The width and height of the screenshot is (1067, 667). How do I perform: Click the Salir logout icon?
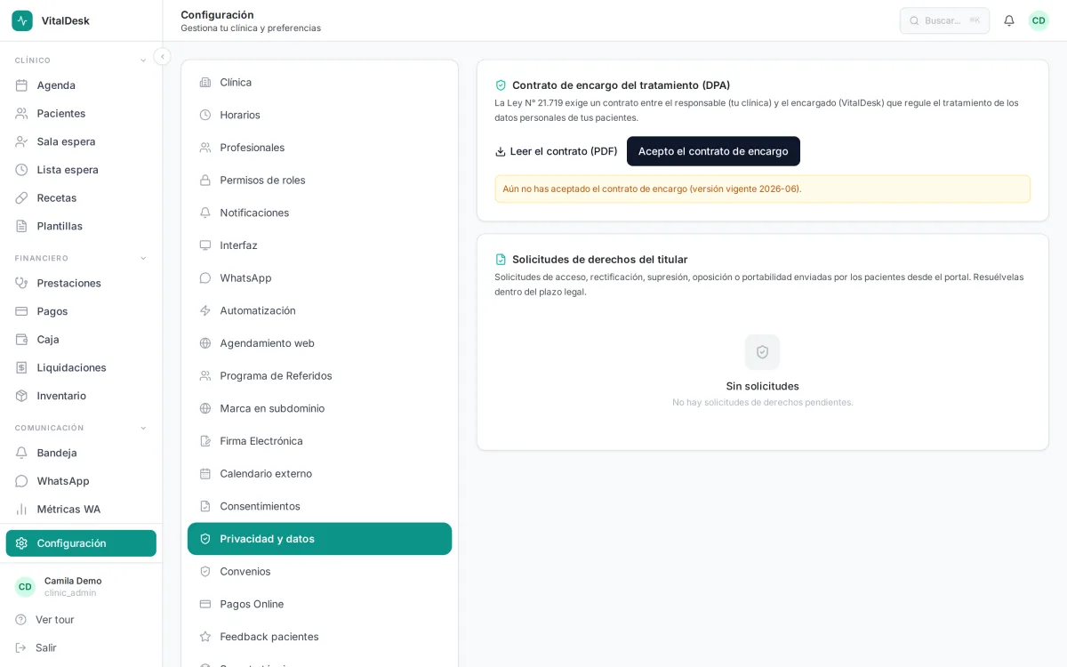click(20, 648)
